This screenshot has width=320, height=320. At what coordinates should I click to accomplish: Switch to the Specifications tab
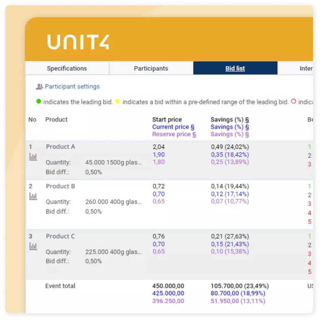tap(67, 68)
